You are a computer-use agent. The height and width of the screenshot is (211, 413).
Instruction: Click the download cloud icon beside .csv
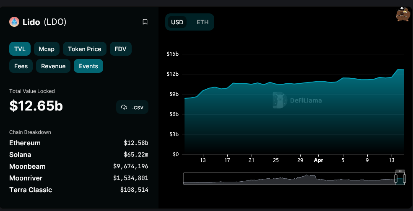[x=124, y=107]
